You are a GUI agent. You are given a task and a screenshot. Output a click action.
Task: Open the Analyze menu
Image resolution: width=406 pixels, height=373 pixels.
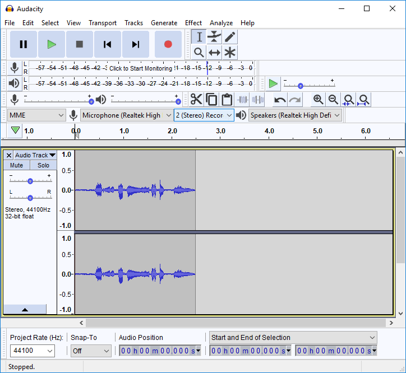point(221,23)
